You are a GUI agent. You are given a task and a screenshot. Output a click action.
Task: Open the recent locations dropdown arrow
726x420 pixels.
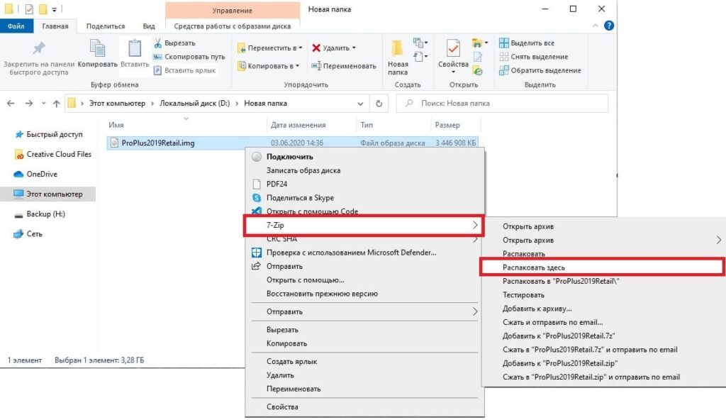click(43, 104)
